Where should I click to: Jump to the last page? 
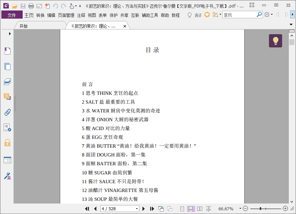tap(152, 209)
